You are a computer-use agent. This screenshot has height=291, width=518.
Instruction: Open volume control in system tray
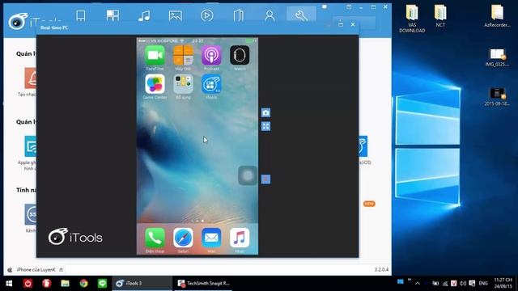463,284
